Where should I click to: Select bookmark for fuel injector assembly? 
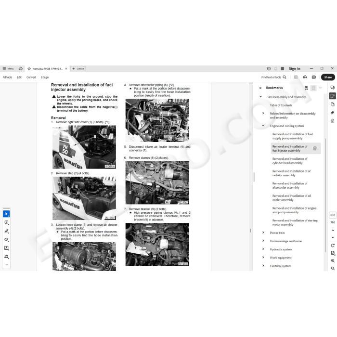pyautogui.click(x=290, y=148)
